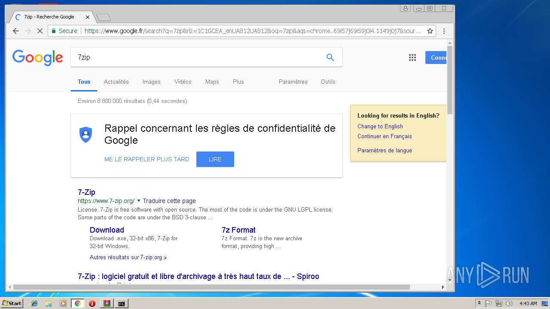The height and width of the screenshot is (309, 550).
Task: Click the taskbar clock 4:43 AM
Action: click(528, 303)
